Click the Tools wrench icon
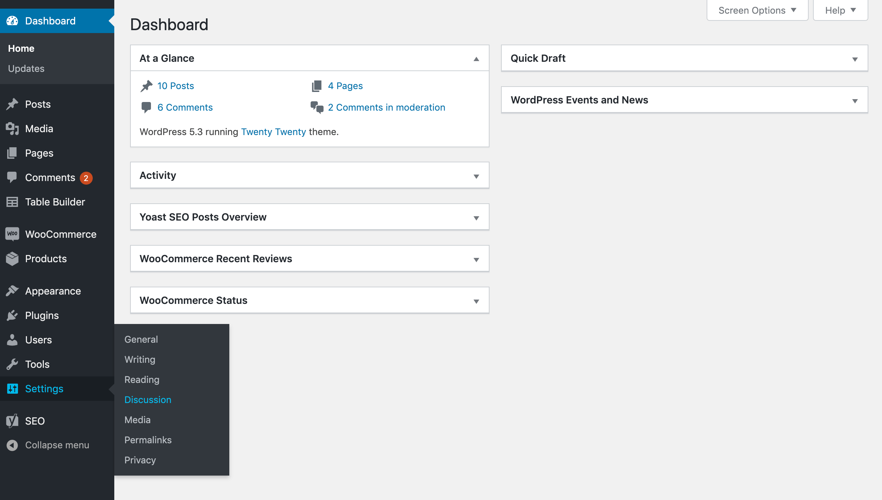The width and height of the screenshot is (882, 500). pyautogui.click(x=12, y=364)
